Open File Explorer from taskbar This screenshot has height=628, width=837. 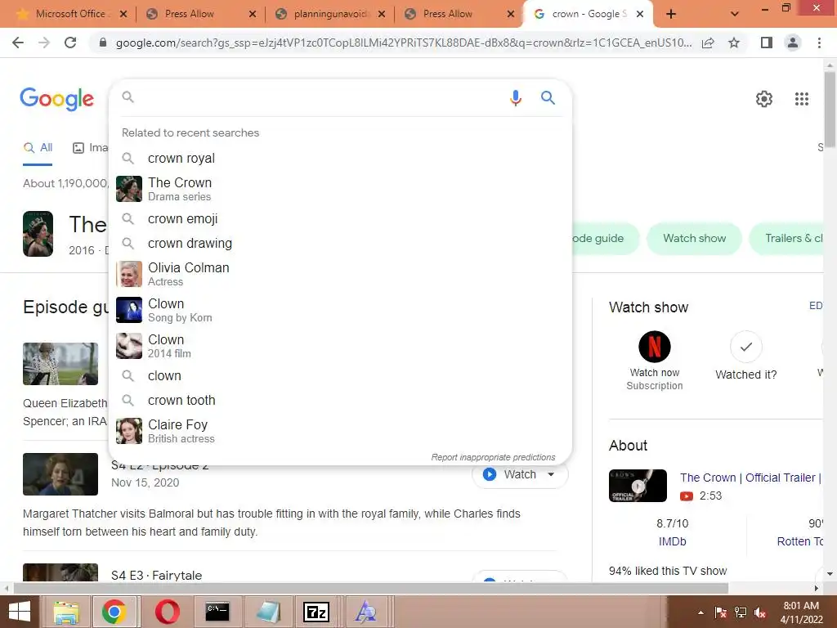pos(66,612)
